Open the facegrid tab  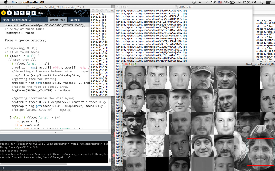(x=74, y=20)
